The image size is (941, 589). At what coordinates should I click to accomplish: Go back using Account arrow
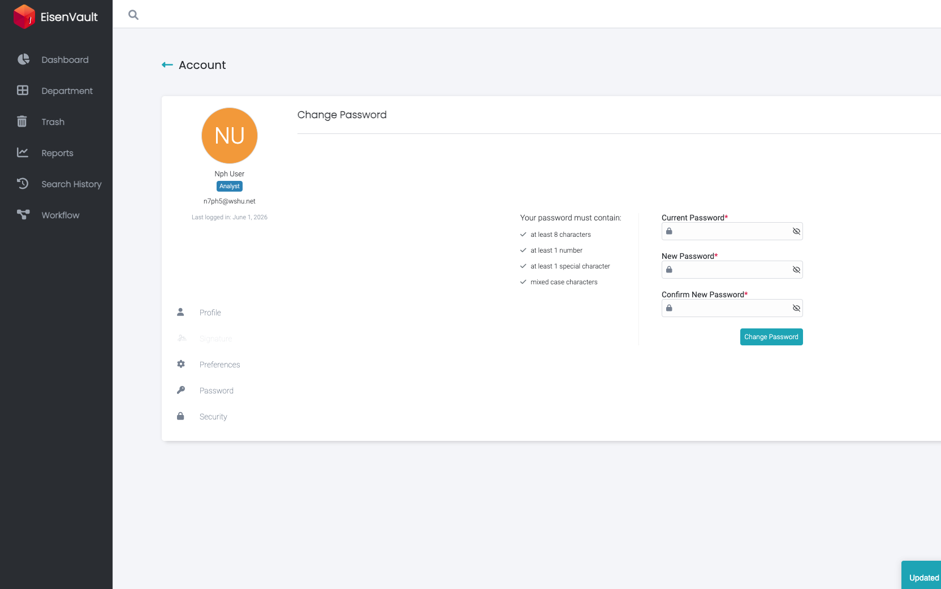pos(167,65)
